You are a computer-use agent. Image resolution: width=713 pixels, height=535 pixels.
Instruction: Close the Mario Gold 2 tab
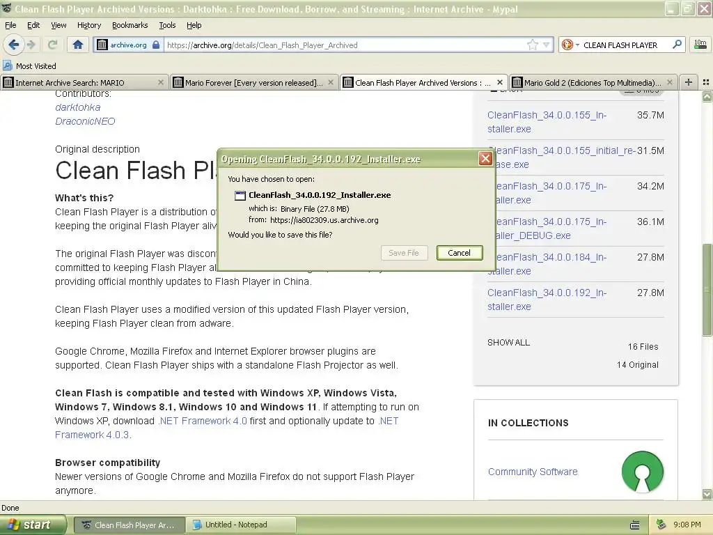(669, 82)
